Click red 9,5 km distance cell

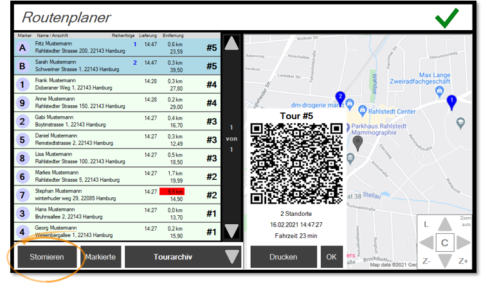coord(172,191)
